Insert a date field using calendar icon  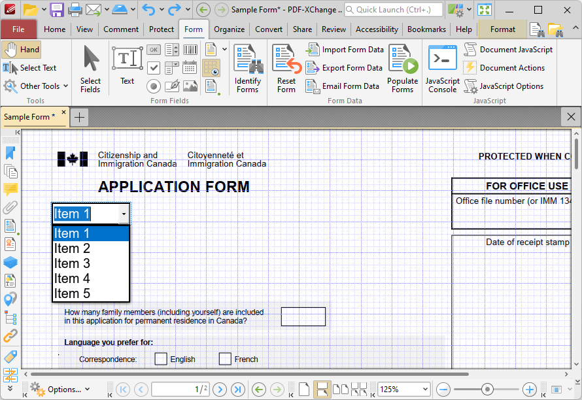(x=190, y=68)
